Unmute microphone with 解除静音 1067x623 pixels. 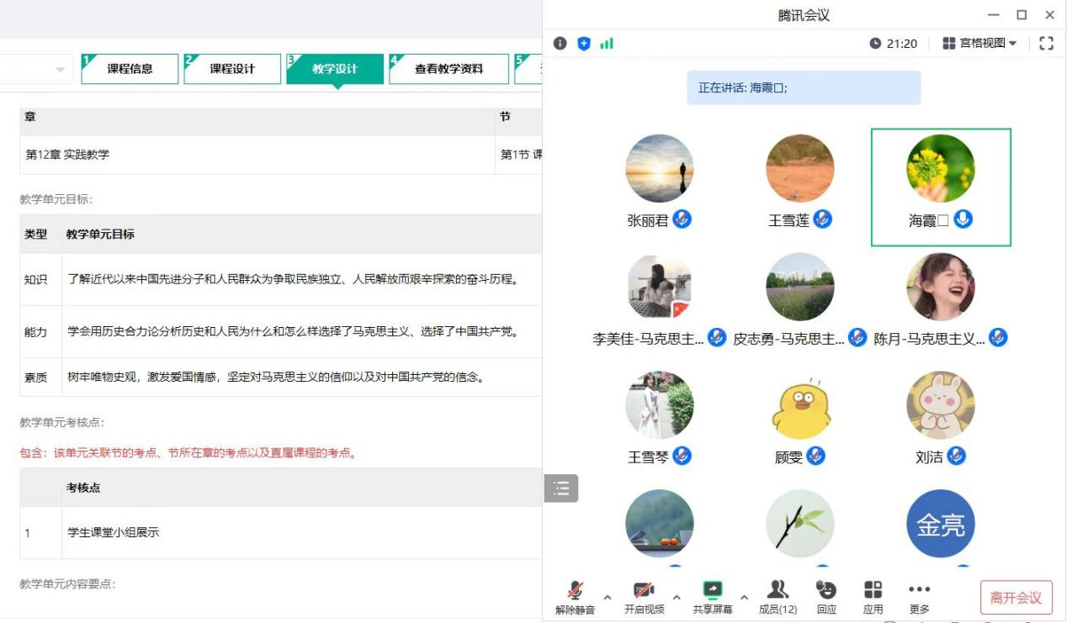click(x=576, y=597)
